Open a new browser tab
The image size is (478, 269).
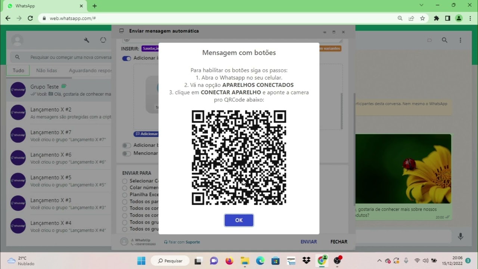pyautogui.click(x=94, y=6)
